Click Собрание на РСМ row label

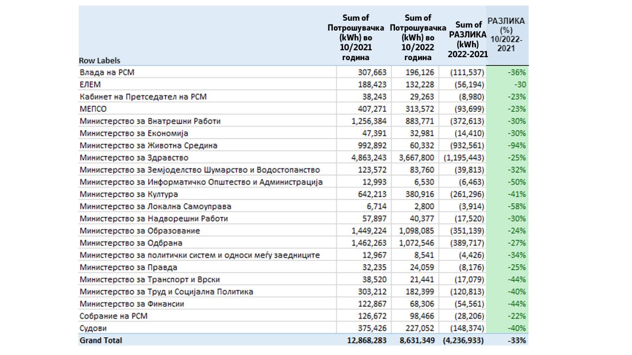tap(114, 316)
